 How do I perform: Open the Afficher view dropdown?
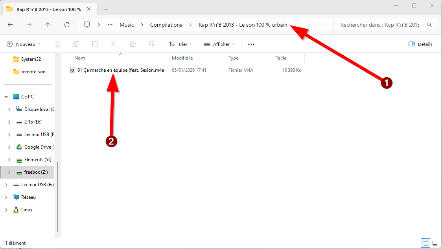point(219,44)
